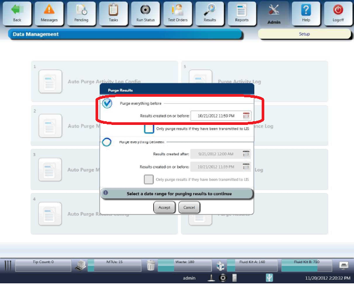Open the Results magnifier icon
This screenshot has height=286, width=354.
[x=210, y=10]
